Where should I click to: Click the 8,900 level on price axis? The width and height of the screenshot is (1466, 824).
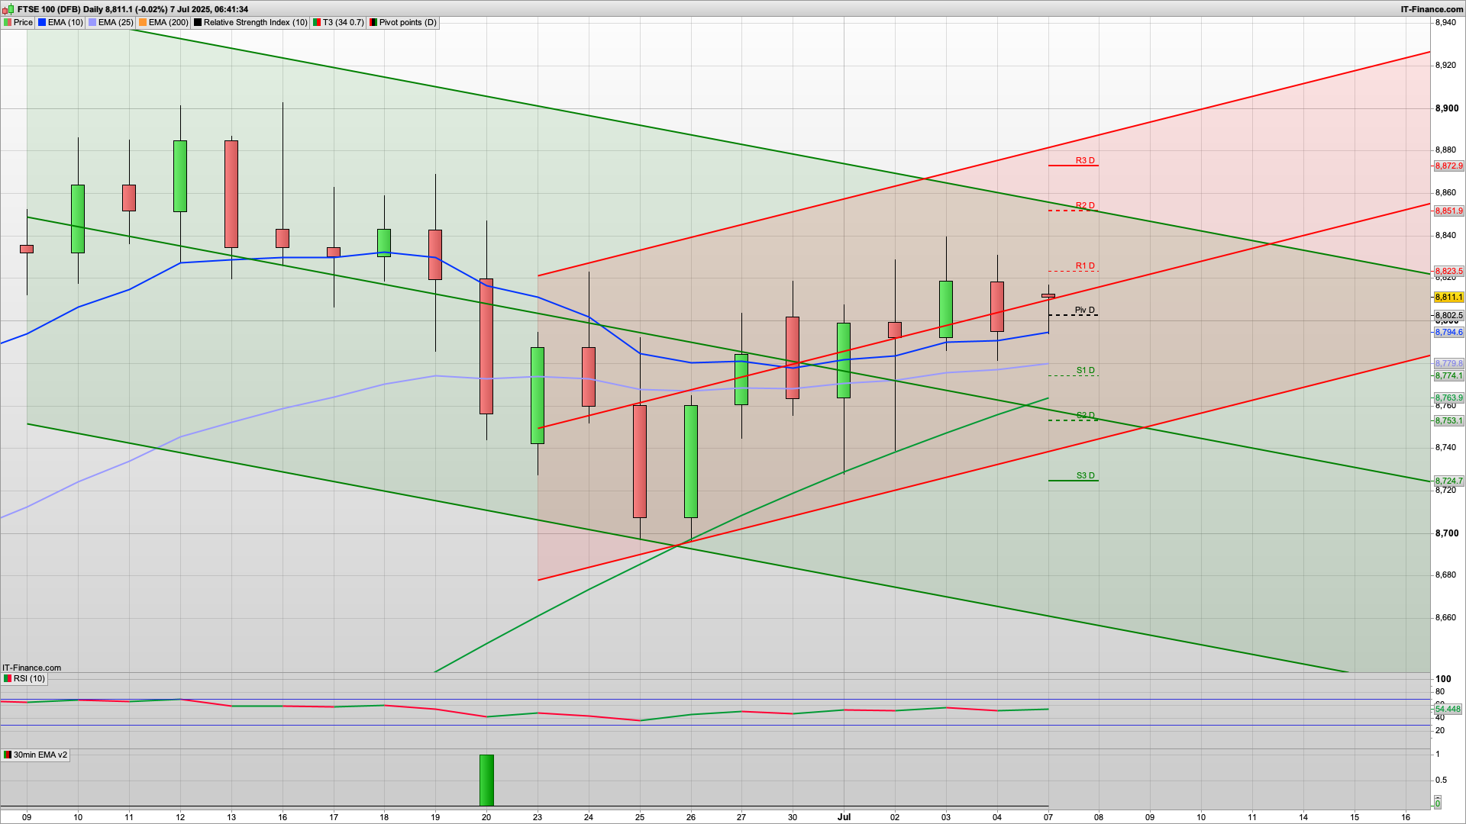point(1447,108)
